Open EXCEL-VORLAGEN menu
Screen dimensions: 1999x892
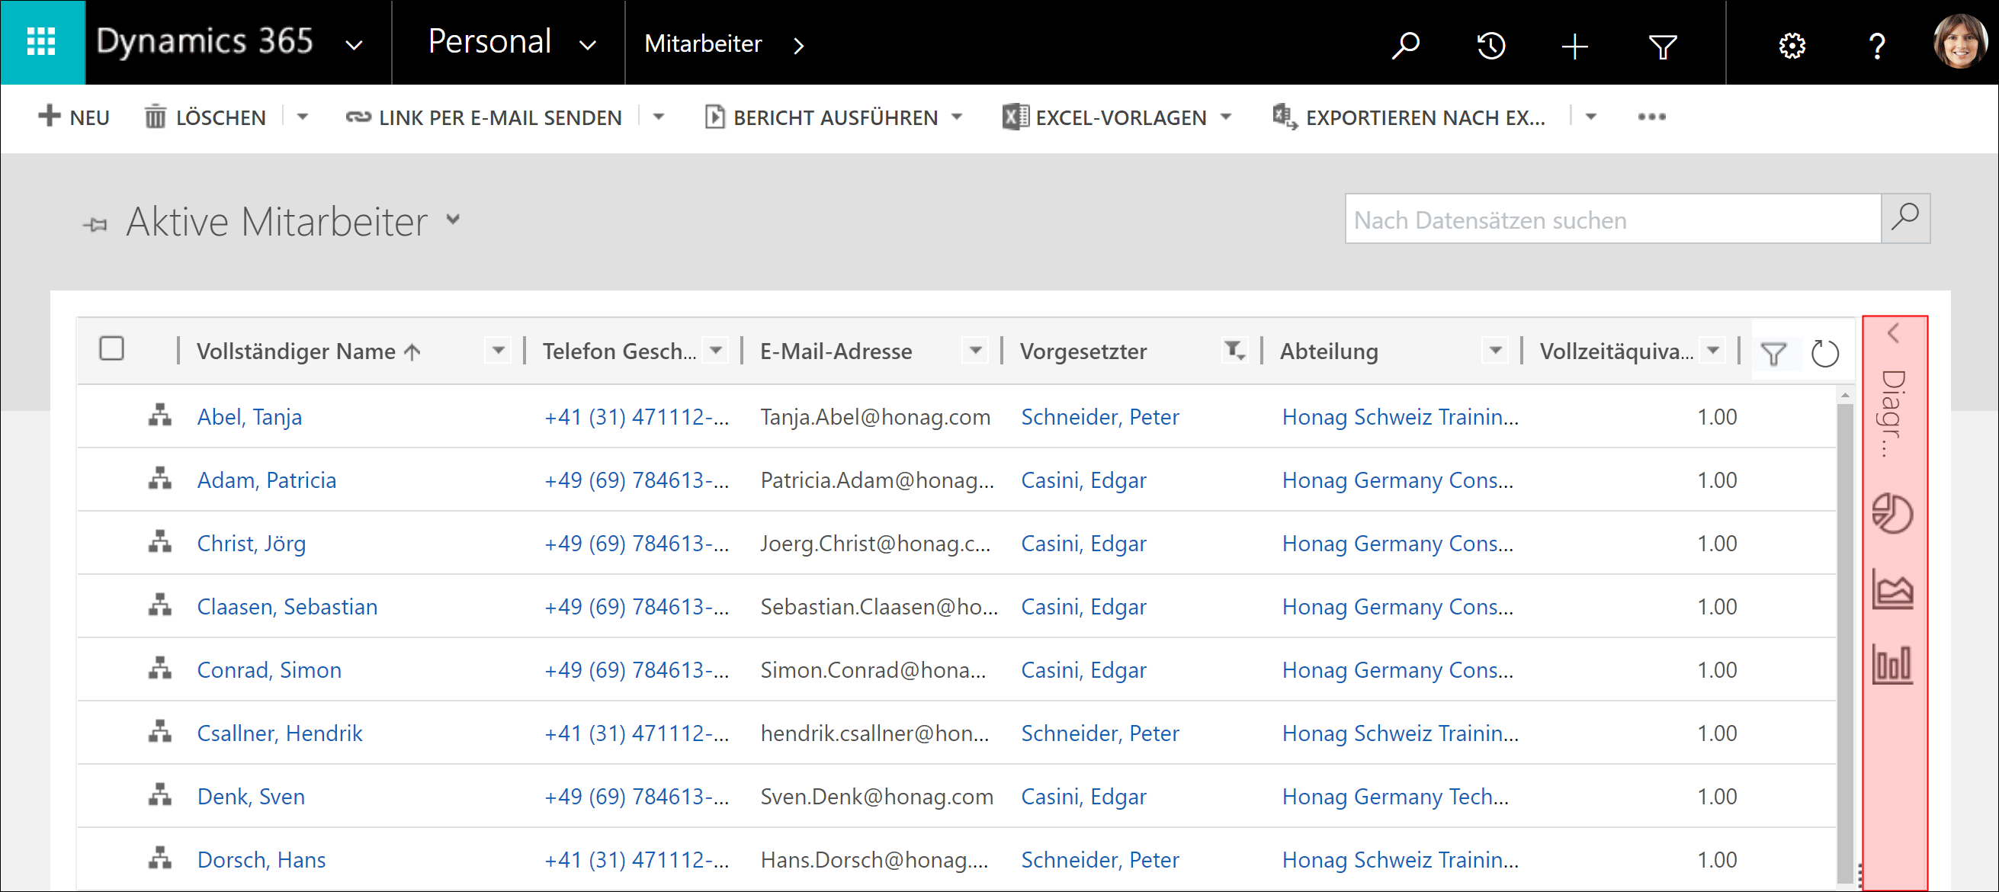pyautogui.click(x=1117, y=117)
